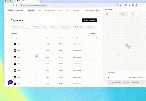Image resolution: width=146 pixels, height=101 pixels.
Task: Click the Files button in ChatGPT panel
Action: click(x=126, y=83)
